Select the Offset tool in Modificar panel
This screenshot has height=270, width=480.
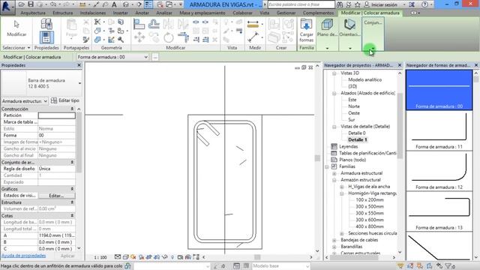pyautogui.click(x=154, y=24)
